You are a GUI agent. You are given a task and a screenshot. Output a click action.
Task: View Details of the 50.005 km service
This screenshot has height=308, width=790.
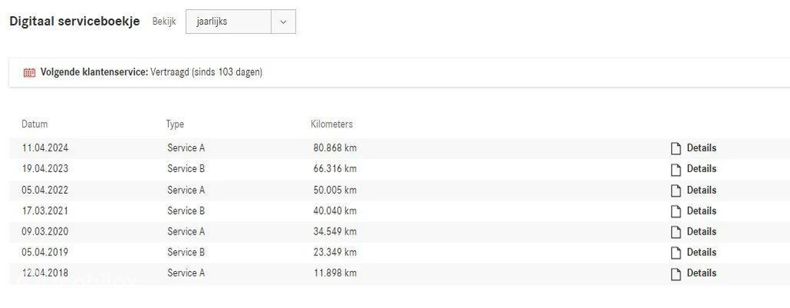click(701, 190)
